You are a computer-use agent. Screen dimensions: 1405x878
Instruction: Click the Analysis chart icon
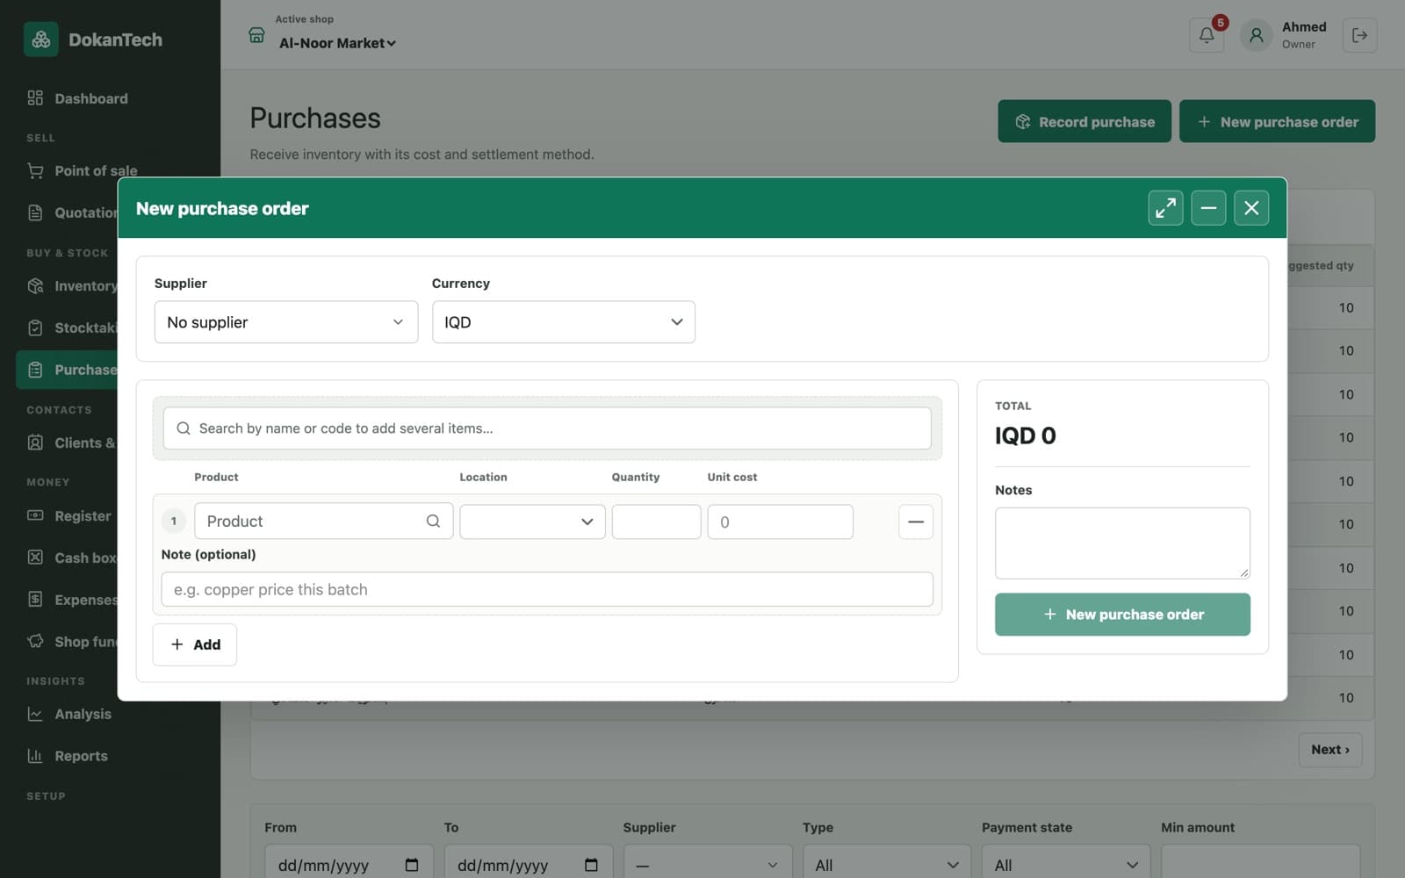point(35,714)
